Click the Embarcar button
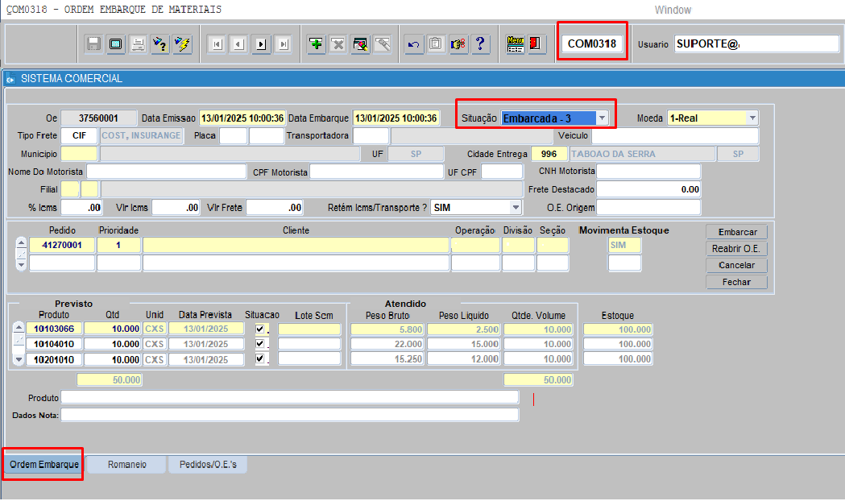The width and height of the screenshot is (845, 501). 737,232
